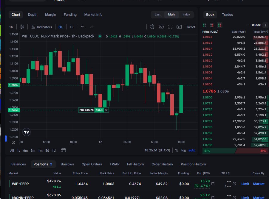This screenshot has height=199, width=269.
Task: Set chart range to 1y
Action: click(19, 151)
